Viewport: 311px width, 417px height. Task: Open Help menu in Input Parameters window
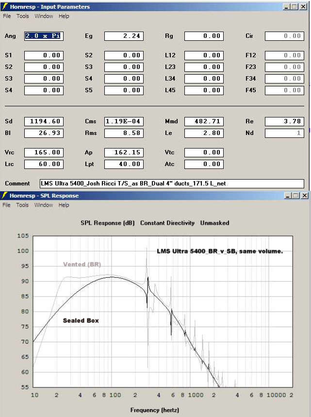click(x=64, y=16)
